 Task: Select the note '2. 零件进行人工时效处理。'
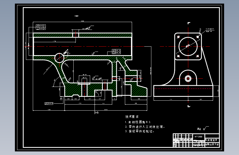pos(145,127)
